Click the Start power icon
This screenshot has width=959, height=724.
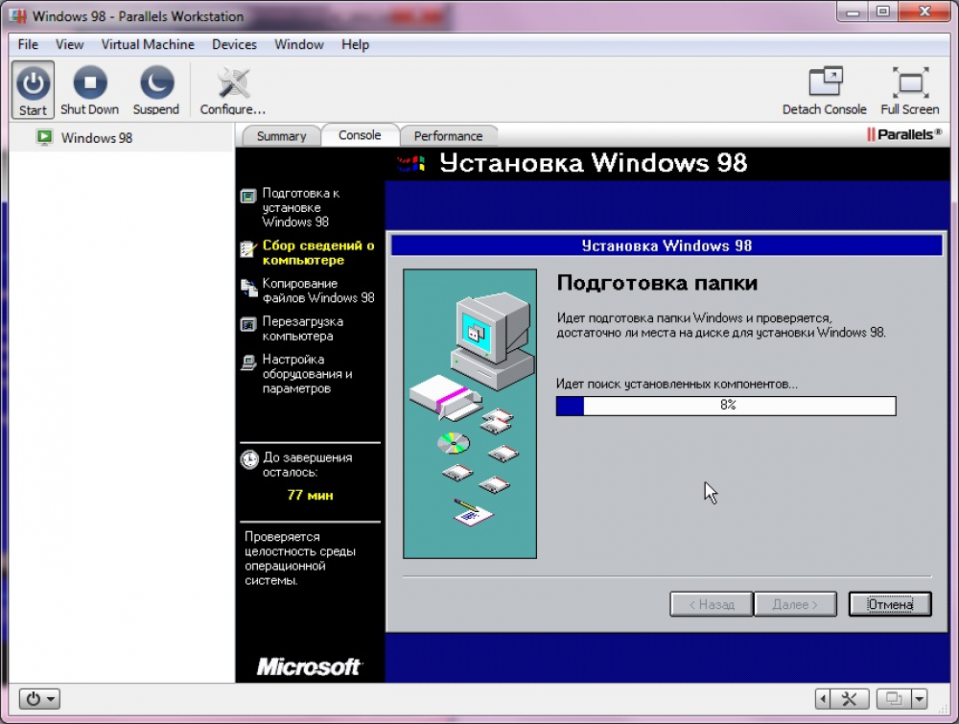pyautogui.click(x=33, y=90)
